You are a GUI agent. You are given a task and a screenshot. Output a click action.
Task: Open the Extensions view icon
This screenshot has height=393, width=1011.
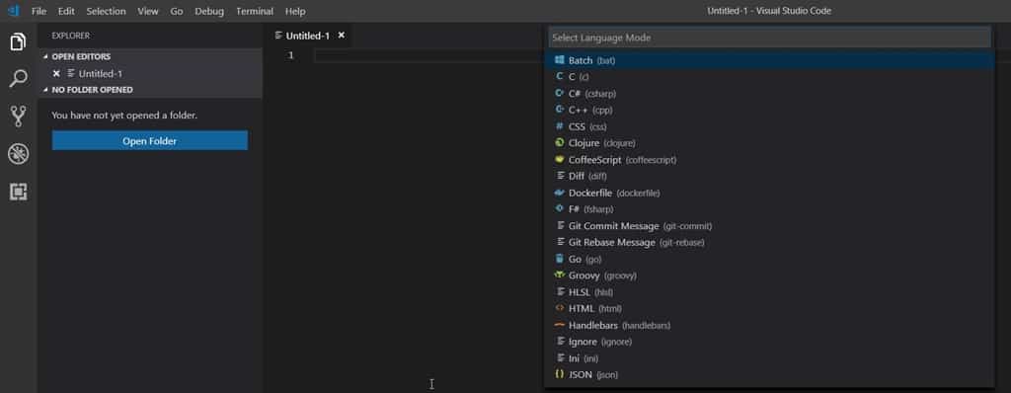point(18,192)
